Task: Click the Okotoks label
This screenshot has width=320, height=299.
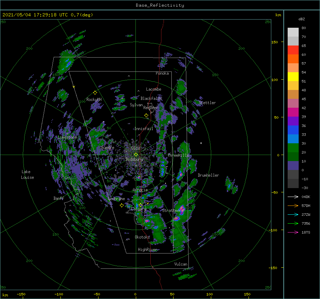Action: 142,237
